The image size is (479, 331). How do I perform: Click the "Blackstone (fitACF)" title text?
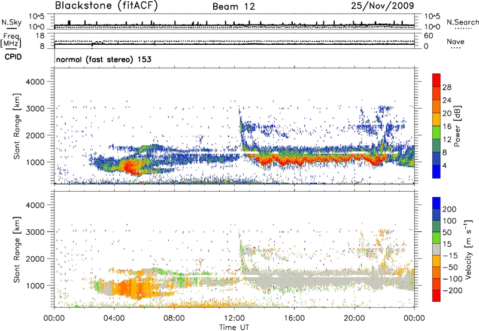[106, 5]
